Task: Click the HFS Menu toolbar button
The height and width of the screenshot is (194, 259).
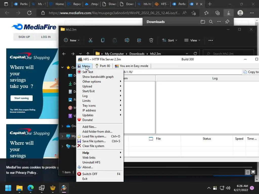Action: point(84,66)
